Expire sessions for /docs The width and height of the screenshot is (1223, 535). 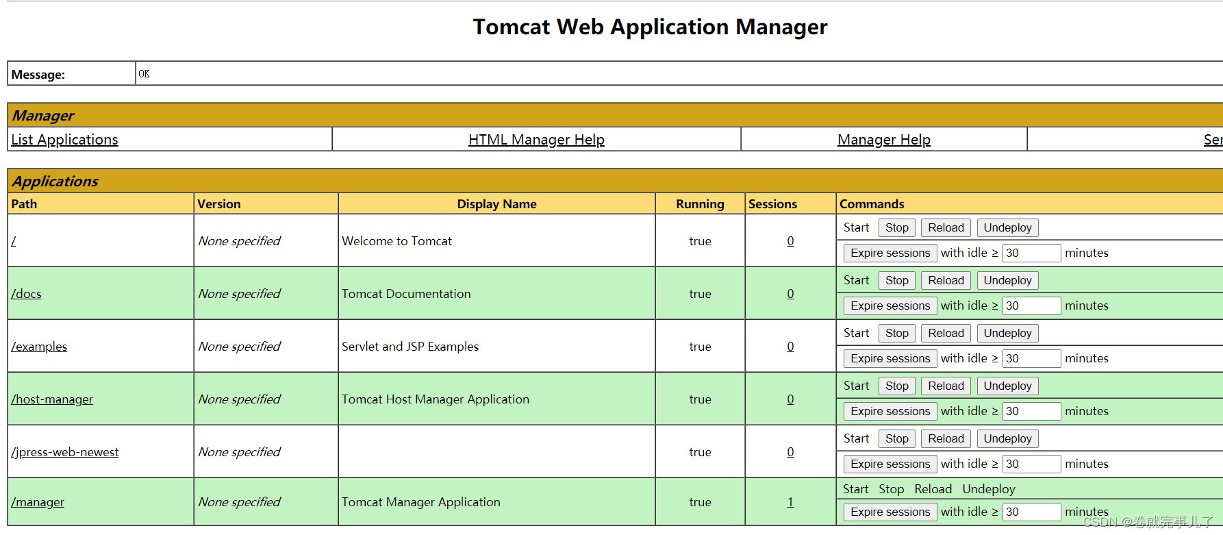(x=890, y=306)
